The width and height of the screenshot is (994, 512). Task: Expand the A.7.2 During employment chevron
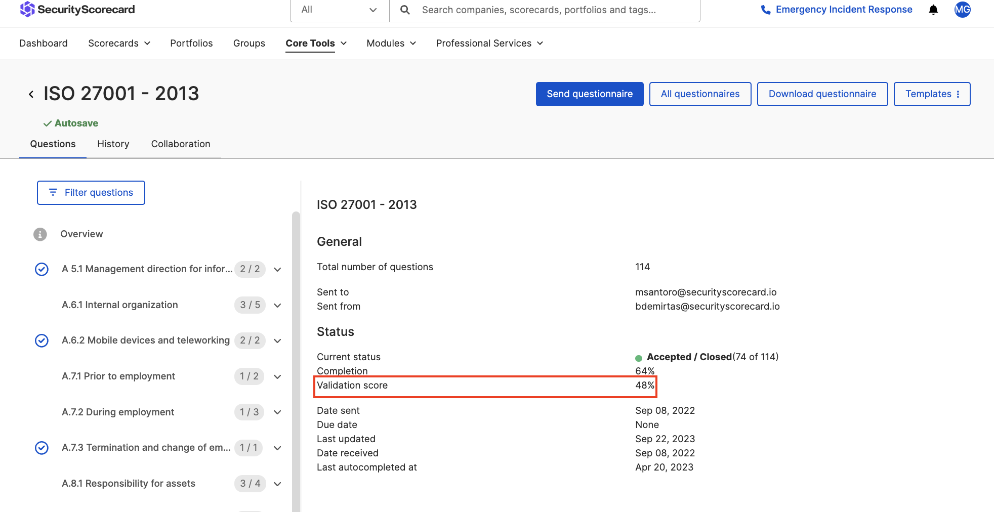point(277,412)
